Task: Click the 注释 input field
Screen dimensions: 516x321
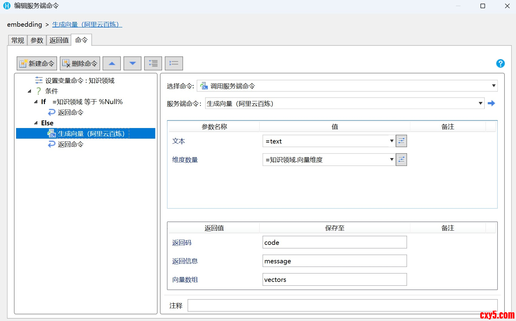Action: pyautogui.click(x=342, y=305)
